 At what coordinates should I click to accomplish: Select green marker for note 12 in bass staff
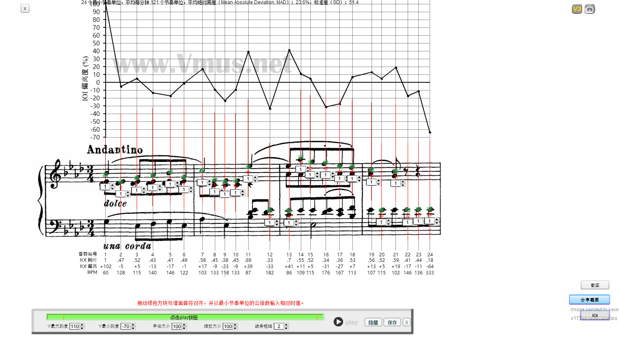(x=270, y=210)
